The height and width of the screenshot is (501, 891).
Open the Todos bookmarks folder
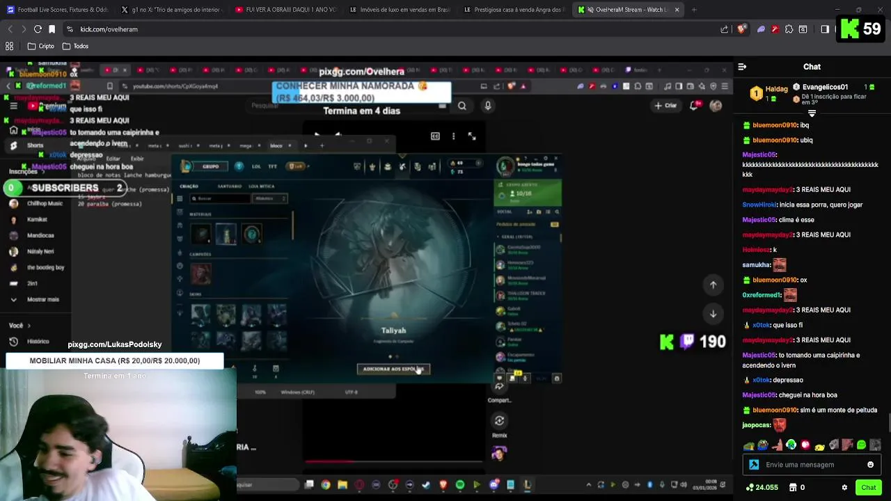click(75, 46)
